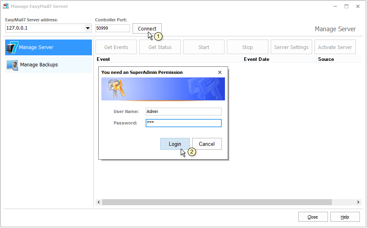Click the horizontal scrollbar right arrow
The height and width of the screenshot is (228, 367).
(358, 202)
